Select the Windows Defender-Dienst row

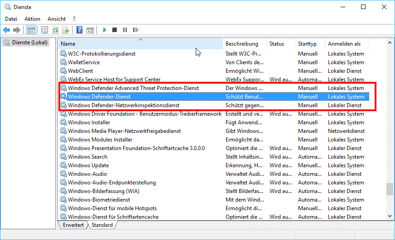click(x=214, y=97)
